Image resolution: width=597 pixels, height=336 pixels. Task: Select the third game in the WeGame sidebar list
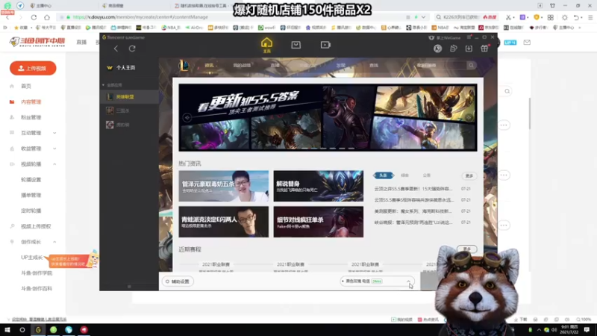[x=129, y=125]
